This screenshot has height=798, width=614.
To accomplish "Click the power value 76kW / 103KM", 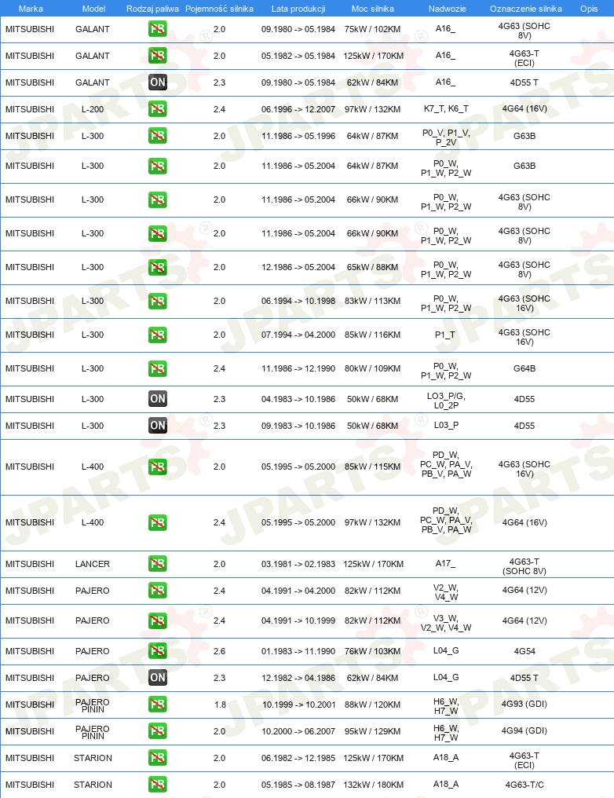I will coord(372,651).
